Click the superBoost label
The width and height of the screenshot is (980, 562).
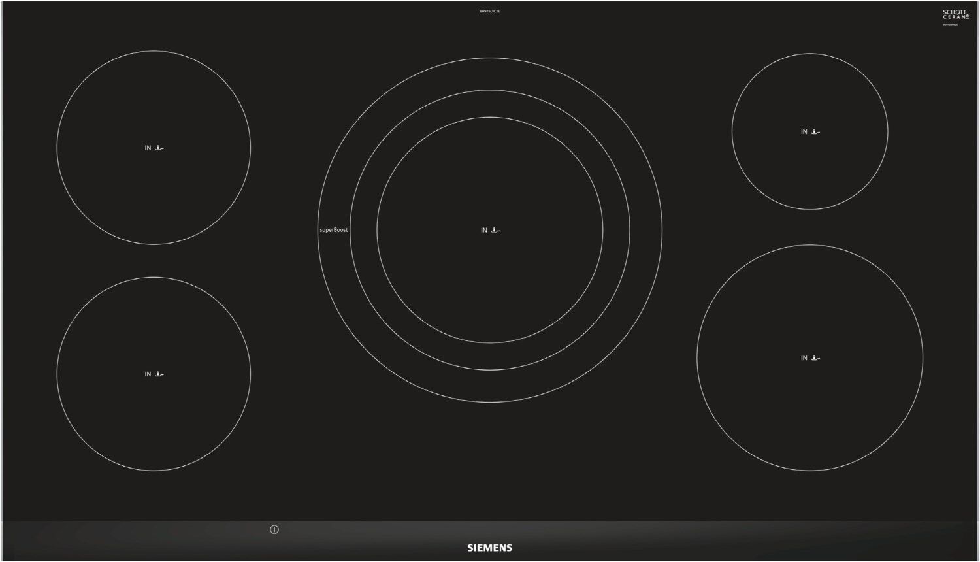click(334, 230)
